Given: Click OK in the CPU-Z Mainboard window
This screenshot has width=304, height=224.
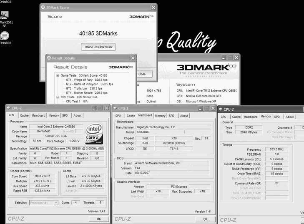Looking at the screenshot, I should 205,219.
